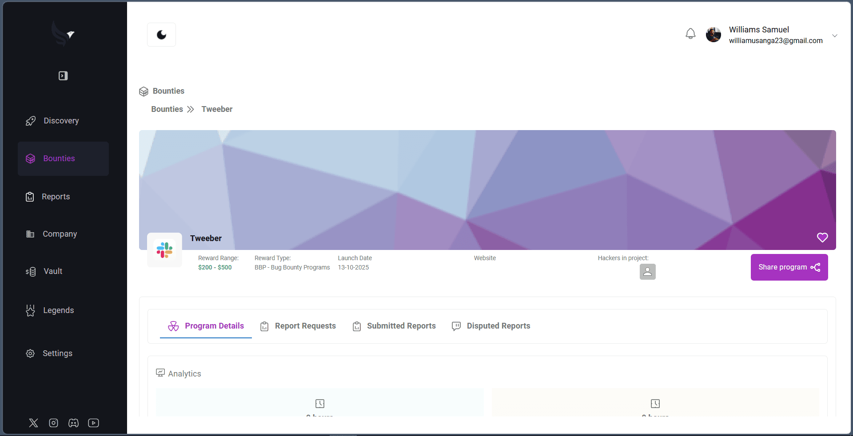The image size is (853, 436).
Task: Click the clock icon in the second analytics card
Action: pos(655,404)
